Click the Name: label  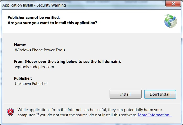tap(20, 45)
